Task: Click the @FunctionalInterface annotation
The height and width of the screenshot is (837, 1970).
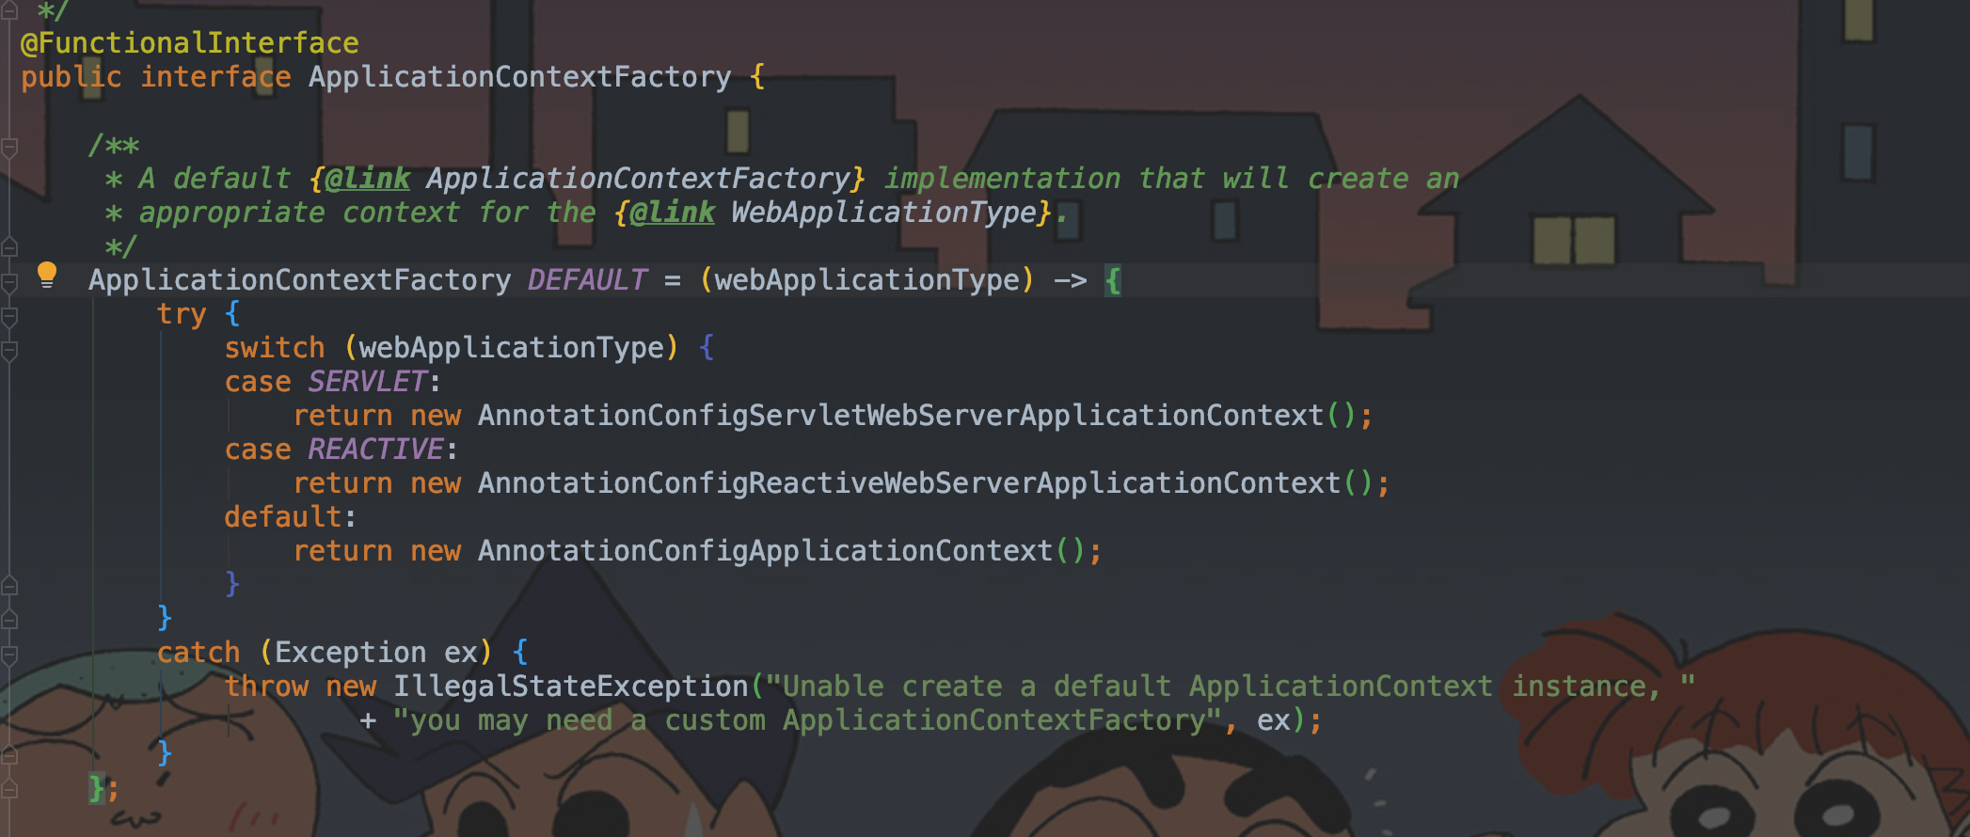Action: (190, 43)
